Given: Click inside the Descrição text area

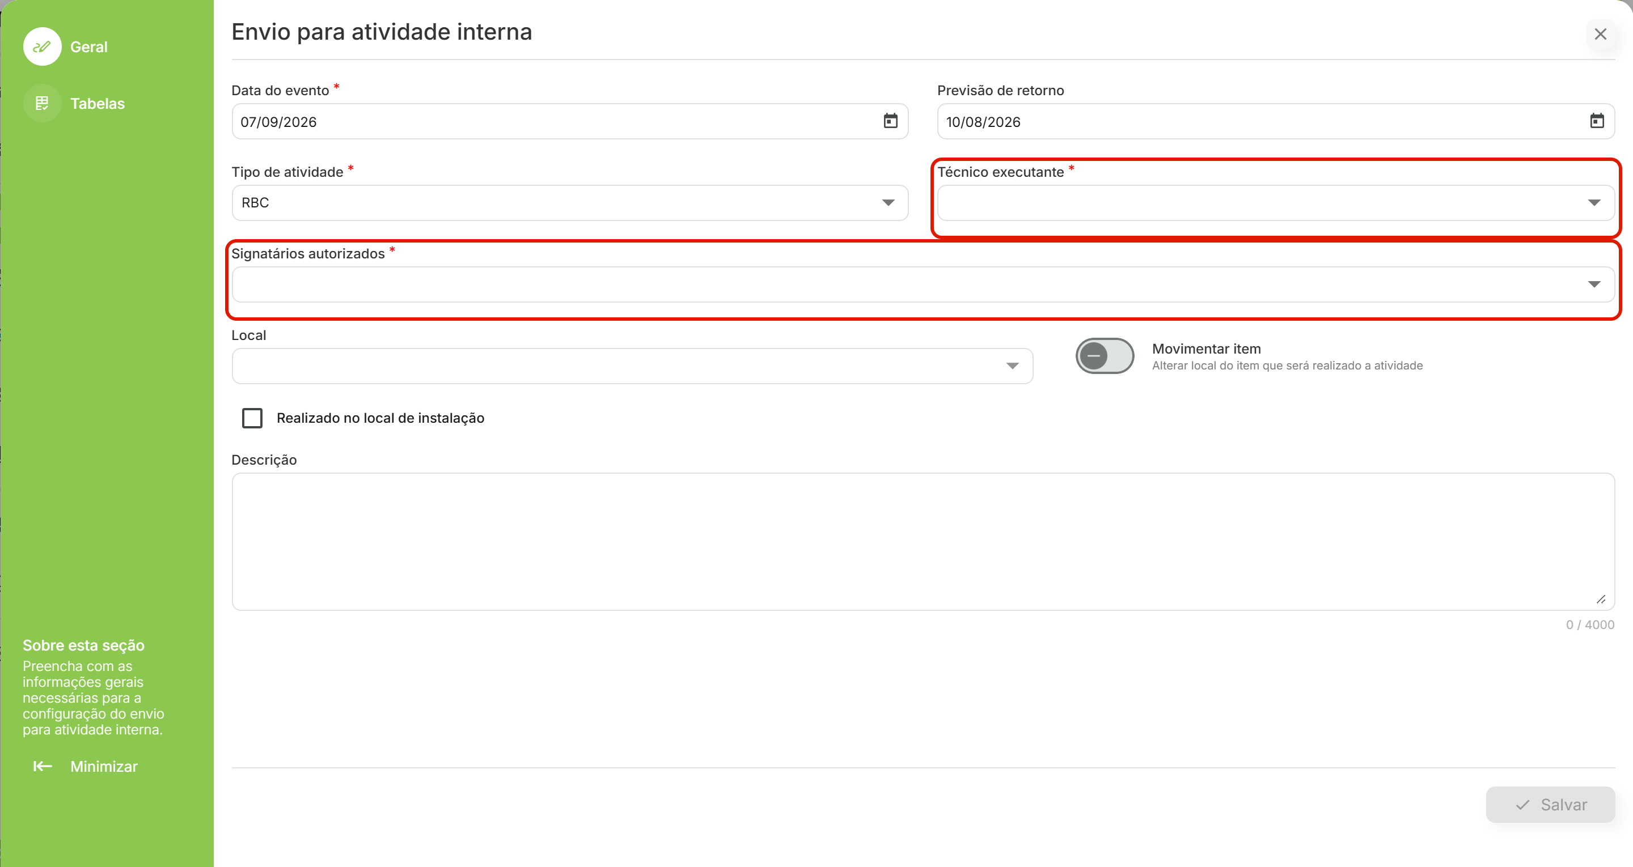Looking at the screenshot, I should [923, 542].
